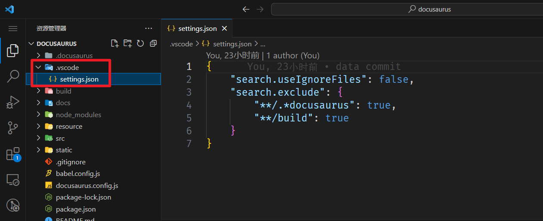Refresh the explorer file tree
The width and height of the screenshot is (543, 221).
tap(140, 43)
